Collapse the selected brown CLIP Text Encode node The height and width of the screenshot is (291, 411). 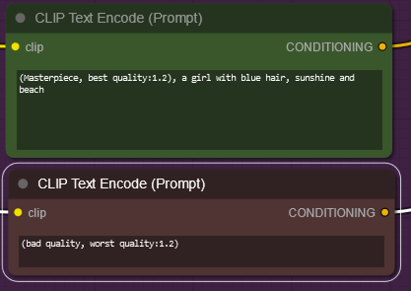[23, 184]
